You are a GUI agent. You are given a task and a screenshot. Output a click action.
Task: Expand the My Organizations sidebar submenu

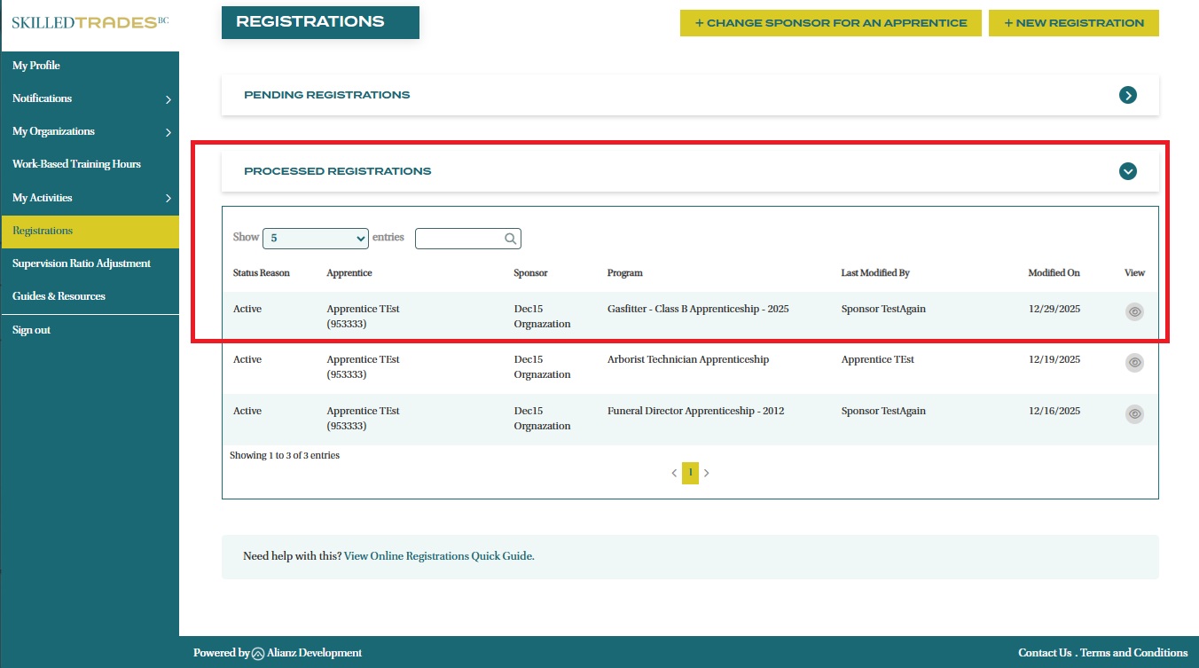point(168,132)
